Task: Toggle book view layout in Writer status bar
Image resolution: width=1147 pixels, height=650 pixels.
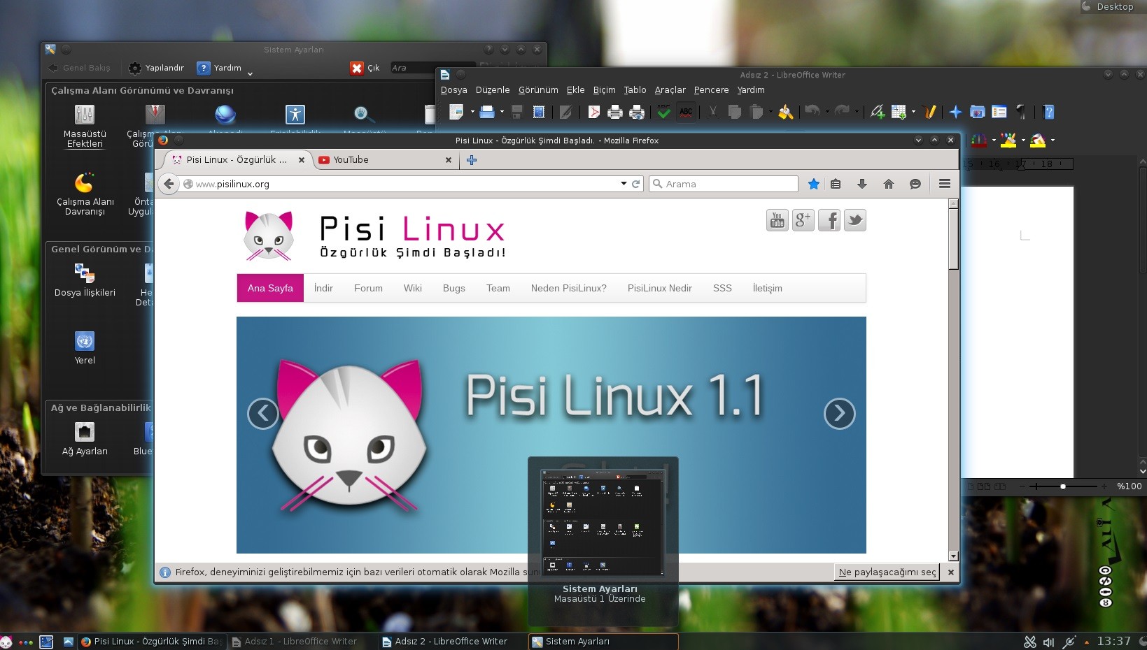Action: [x=1000, y=486]
